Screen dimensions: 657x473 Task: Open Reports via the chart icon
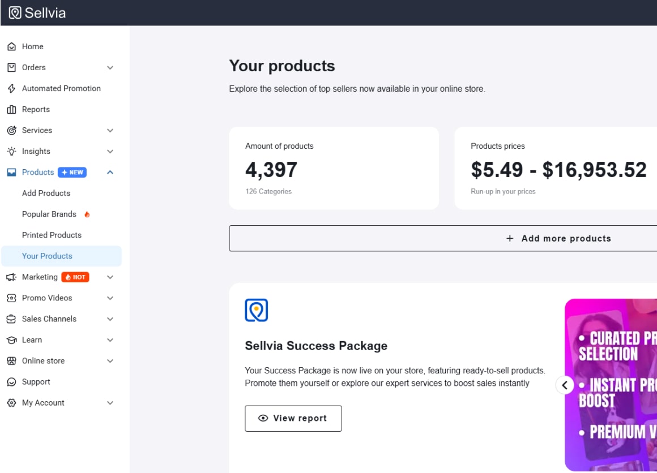coord(11,109)
